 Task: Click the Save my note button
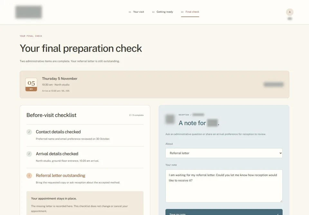(224, 212)
